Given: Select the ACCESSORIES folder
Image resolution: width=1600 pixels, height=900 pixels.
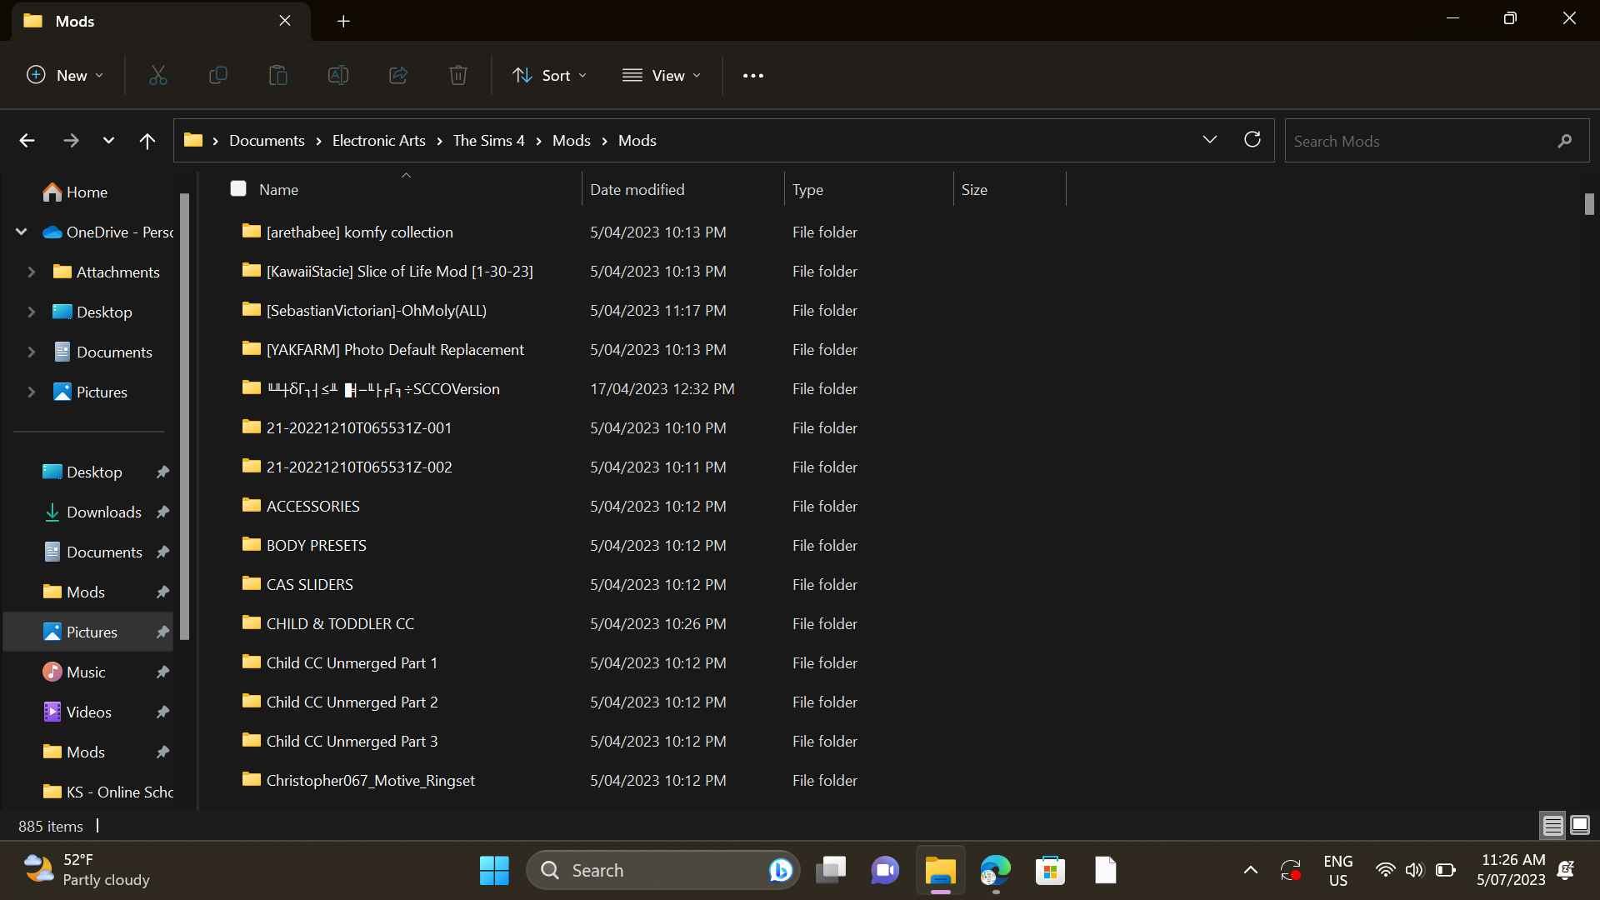Looking at the screenshot, I should tap(312, 506).
